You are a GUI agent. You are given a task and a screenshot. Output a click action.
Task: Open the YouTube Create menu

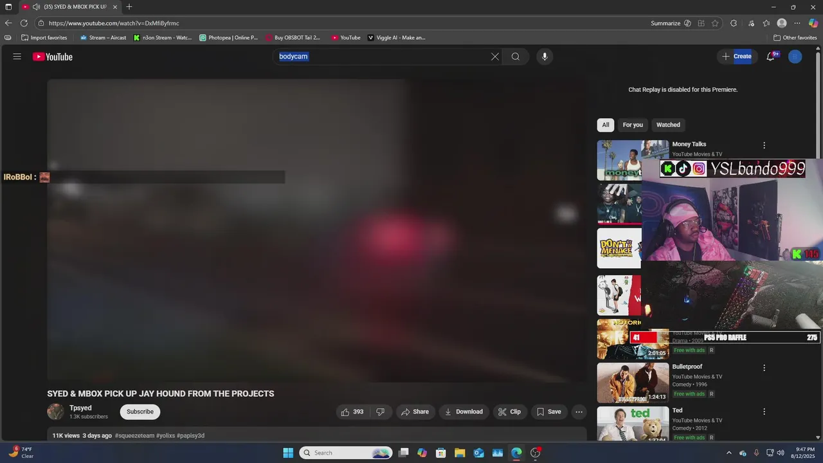click(x=737, y=57)
